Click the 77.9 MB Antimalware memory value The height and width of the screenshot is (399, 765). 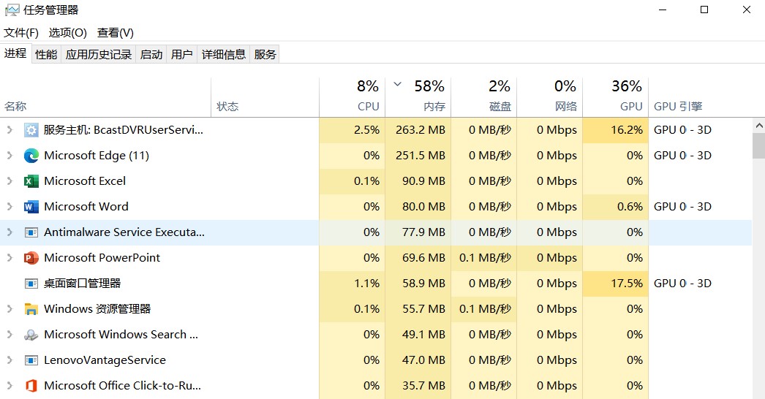pos(423,232)
